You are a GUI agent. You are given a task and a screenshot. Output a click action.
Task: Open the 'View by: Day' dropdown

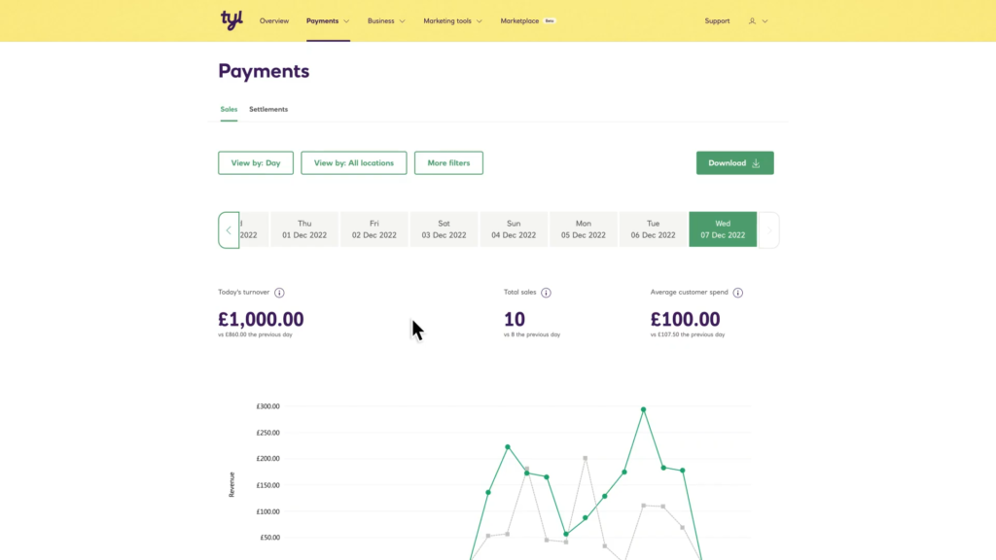click(256, 162)
